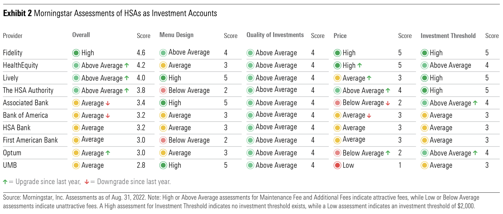This screenshot has width=503, height=214.
Task: Click Fidelity's green High overall rating circle
Action: (76, 53)
